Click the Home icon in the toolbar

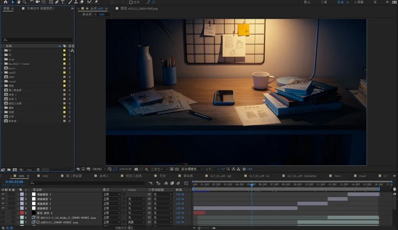pyautogui.click(x=5, y=2)
